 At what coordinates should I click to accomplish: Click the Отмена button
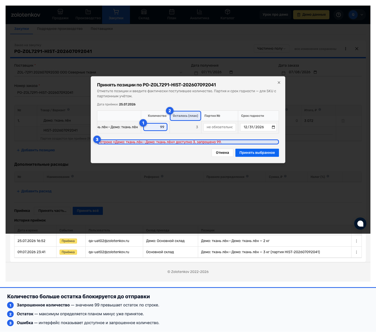(x=222, y=153)
